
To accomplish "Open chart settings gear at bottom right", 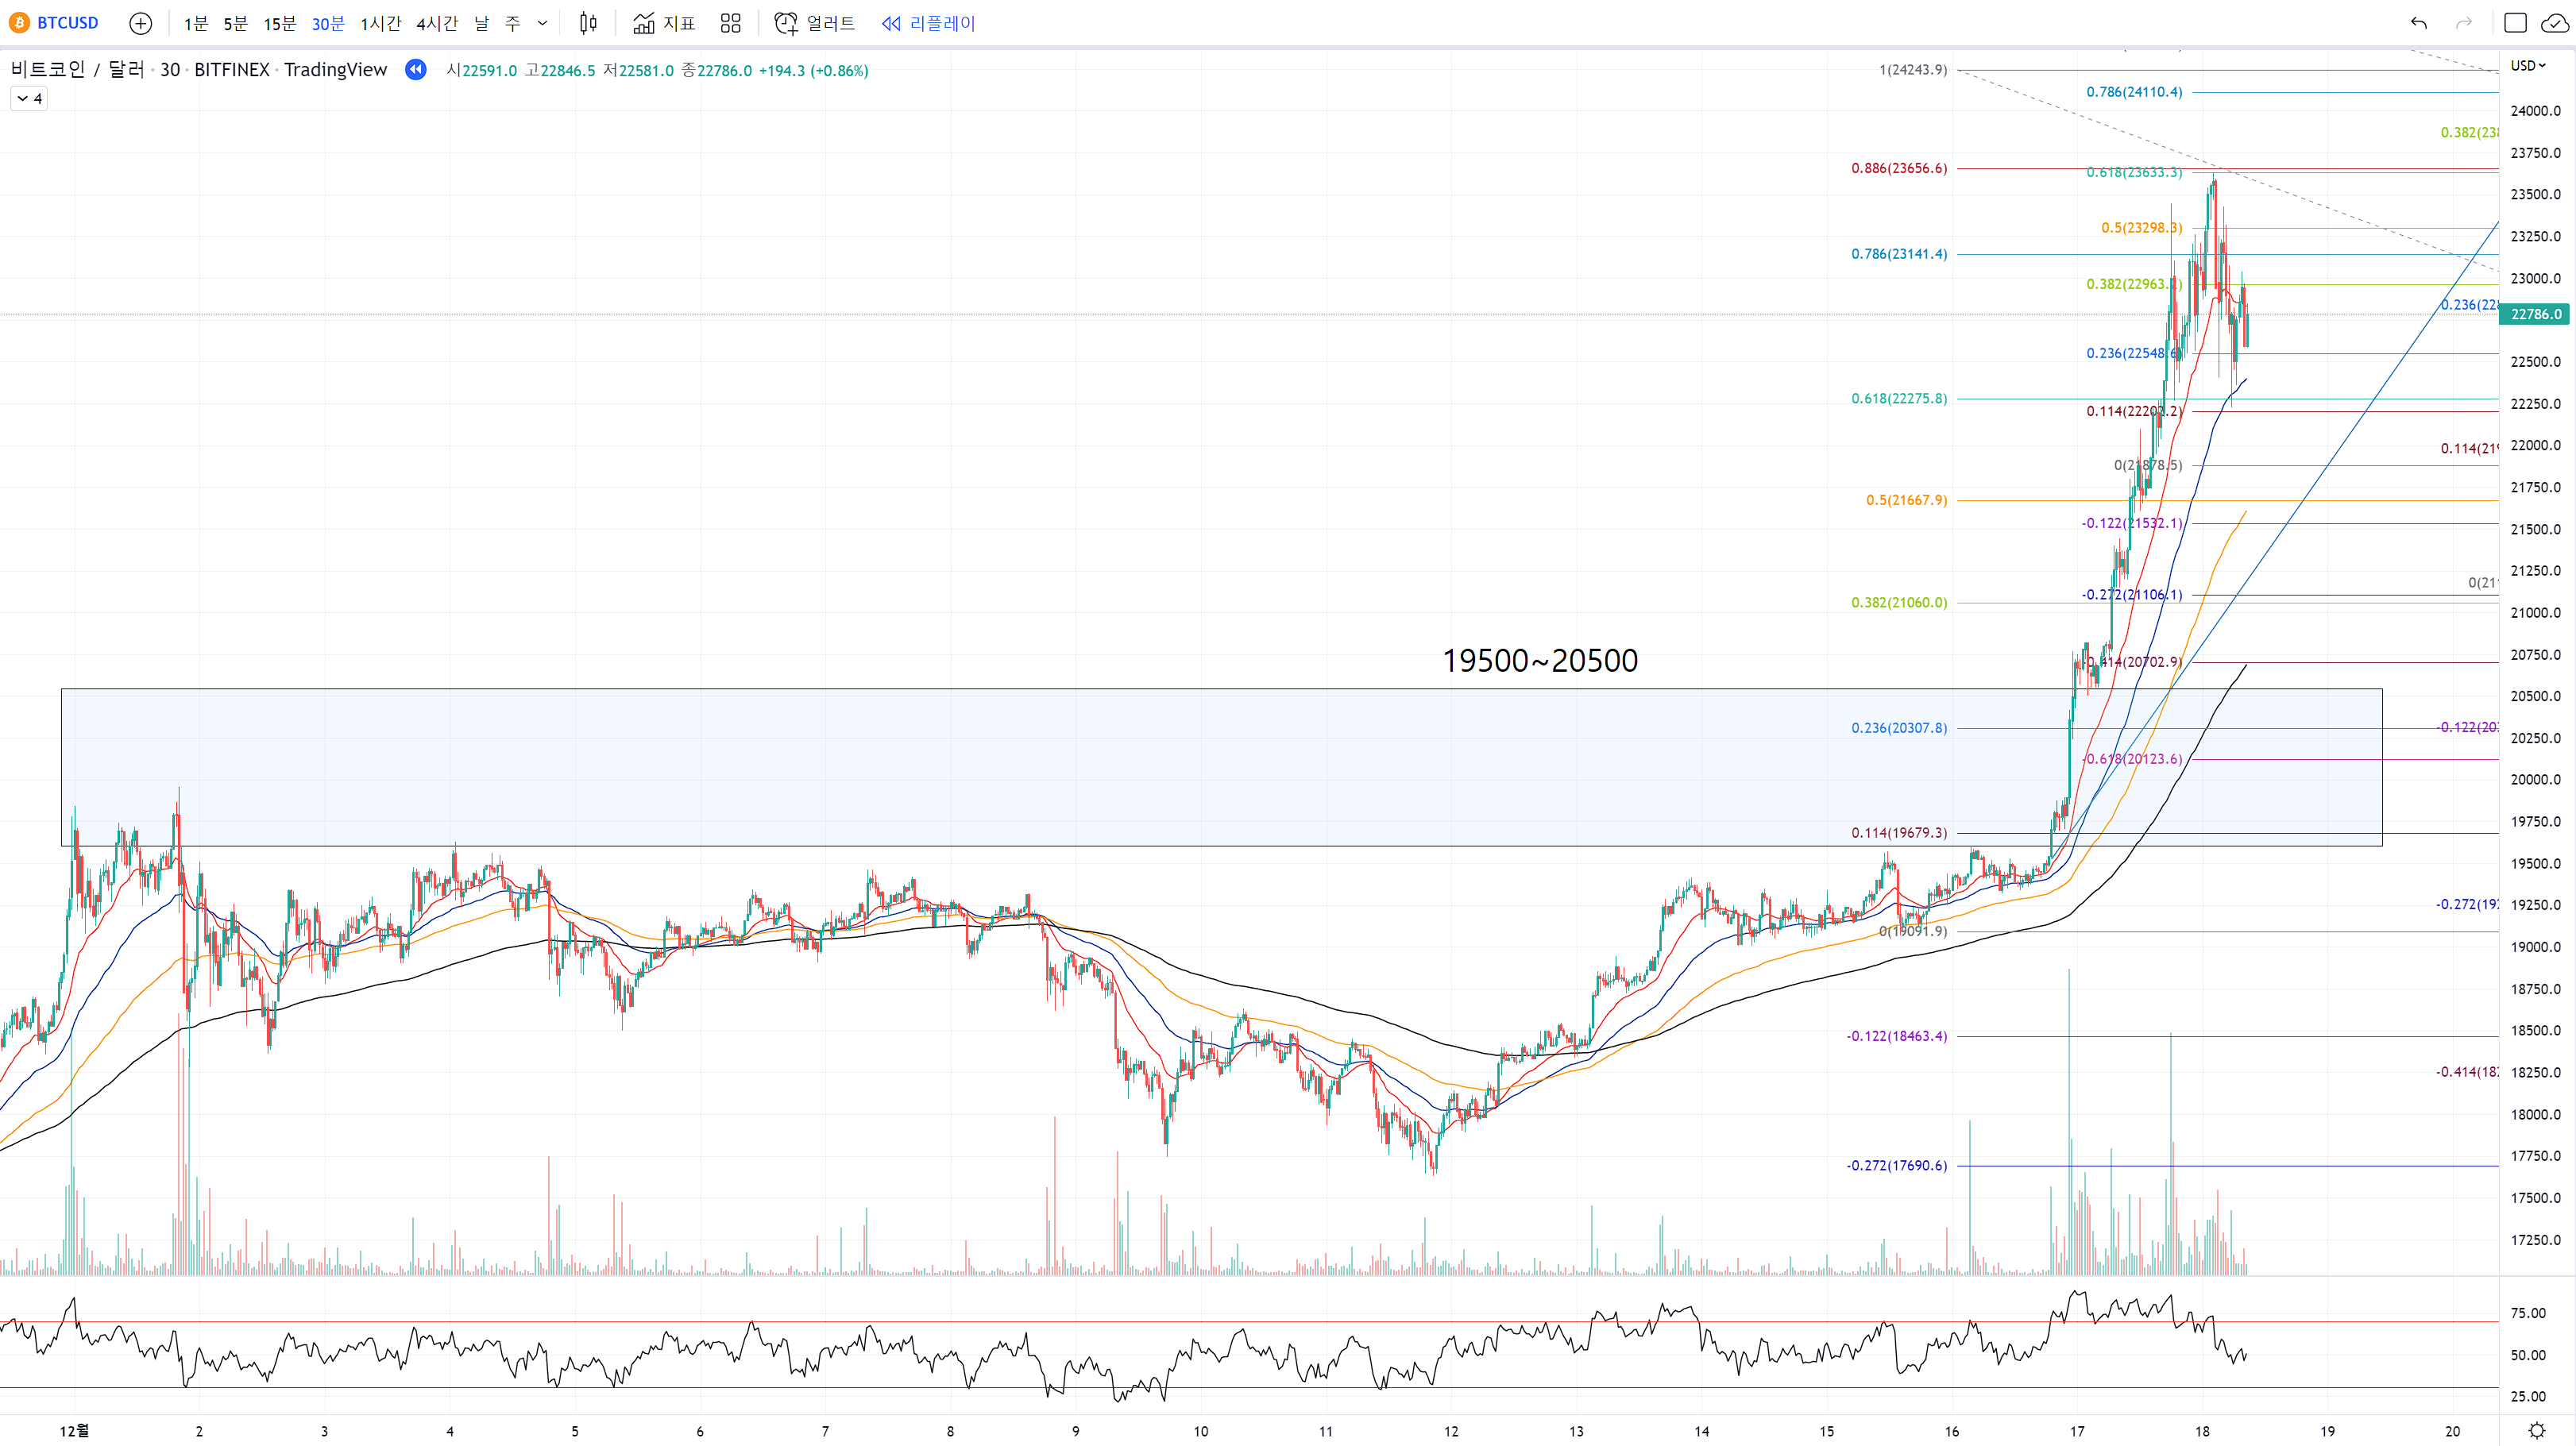I will pyautogui.click(x=2537, y=1430).
